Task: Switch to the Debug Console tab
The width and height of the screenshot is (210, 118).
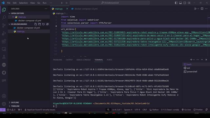Action: coord(84,60)
